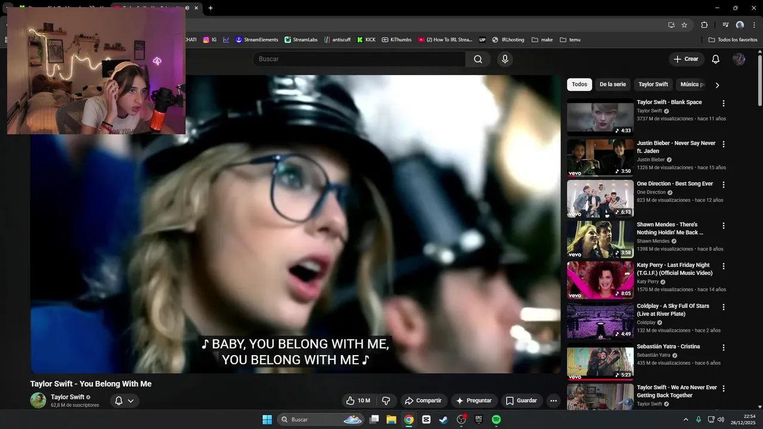Select the Taylor Swift filter chip
This screenshot has width=763, height=429.
click(653, 85)
